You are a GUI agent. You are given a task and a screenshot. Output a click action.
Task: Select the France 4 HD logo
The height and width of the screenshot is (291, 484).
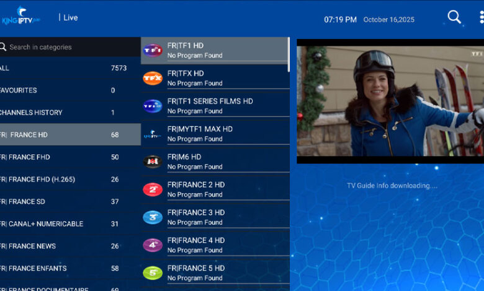click(153, 245)
